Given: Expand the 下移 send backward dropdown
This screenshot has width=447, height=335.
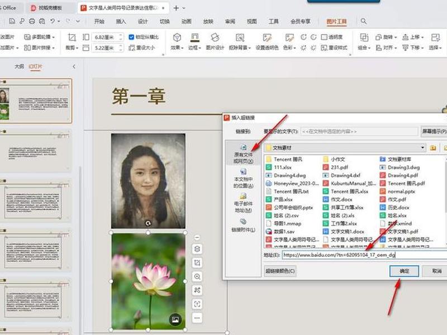Looking at the screenshot, I should [422, 48].
